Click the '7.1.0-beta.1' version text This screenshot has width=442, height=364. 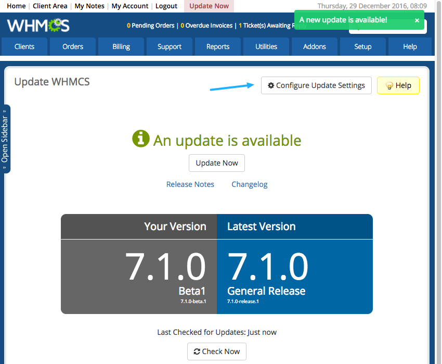tap(193, 302)
